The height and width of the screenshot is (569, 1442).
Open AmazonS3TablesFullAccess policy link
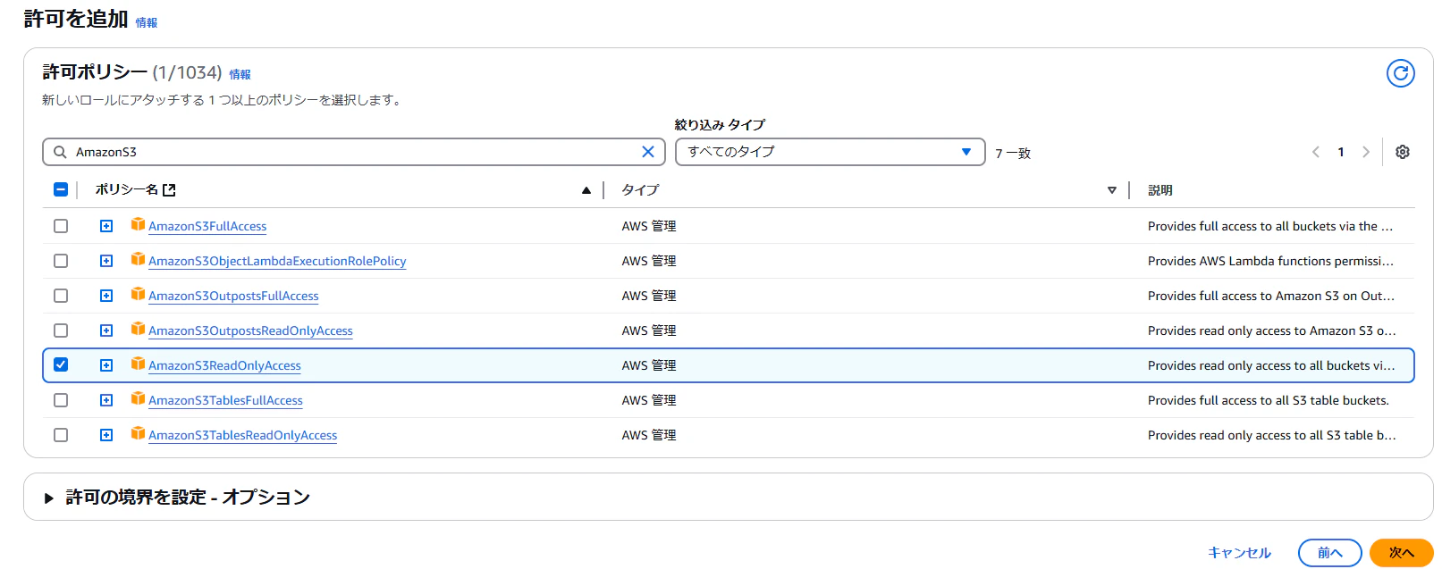coord(225,401)
